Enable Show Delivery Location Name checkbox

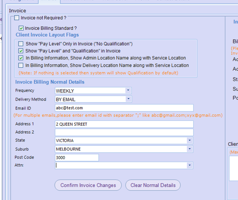[x=21, y=65]
